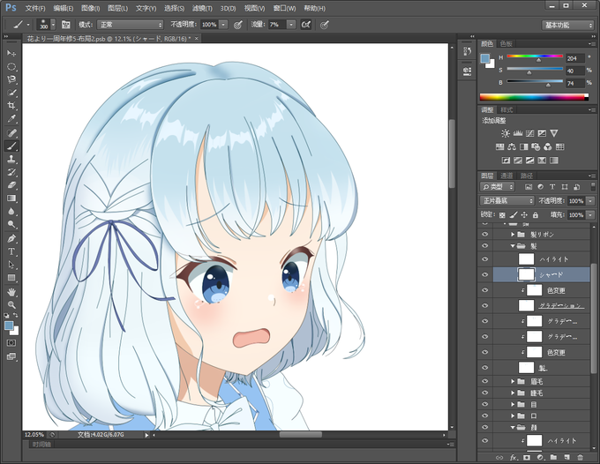The height and width of the screenshot is (464, 600).
Task: Toggle Quick Mask mode
Action: [11, 343]
